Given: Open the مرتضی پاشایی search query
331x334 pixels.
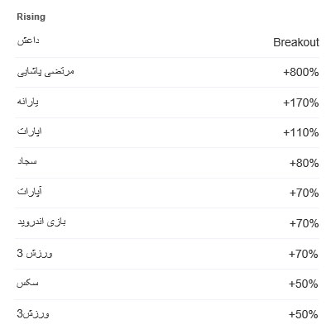Looking at the screenshot, I should (46, 72).
